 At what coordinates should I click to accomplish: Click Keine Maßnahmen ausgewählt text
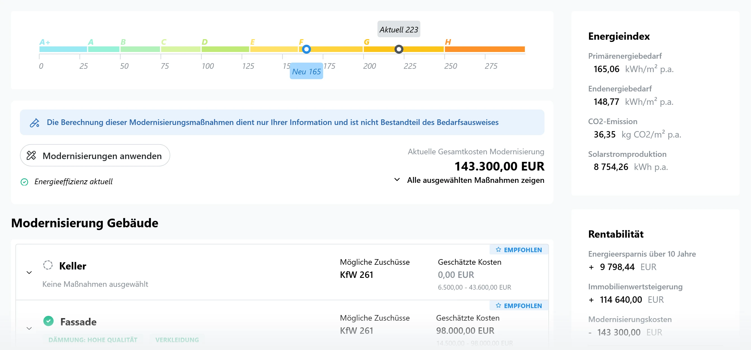point(95,284)
